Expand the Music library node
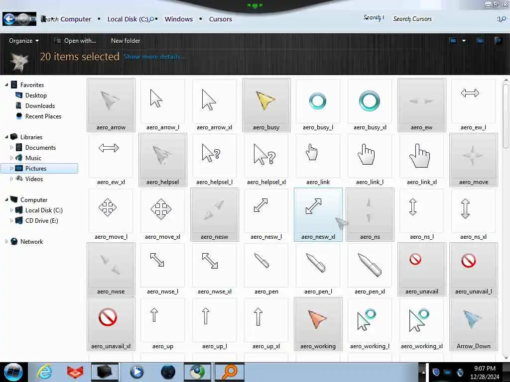Image resolution: width=510 pixels, height=382 pixels. pos(12,158)
